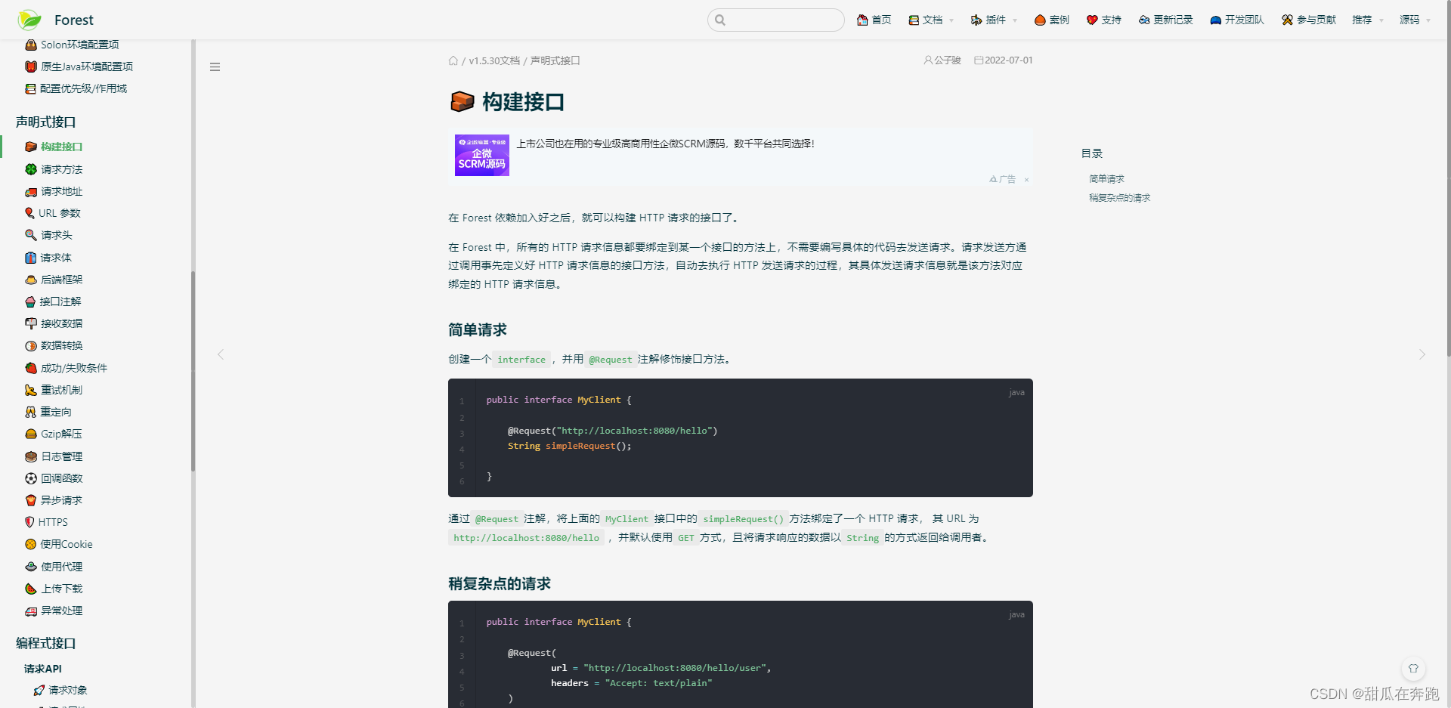Expand the 文档 dropdown in the top bar
The image size is (1451, 708).
(x=930, y=20)
